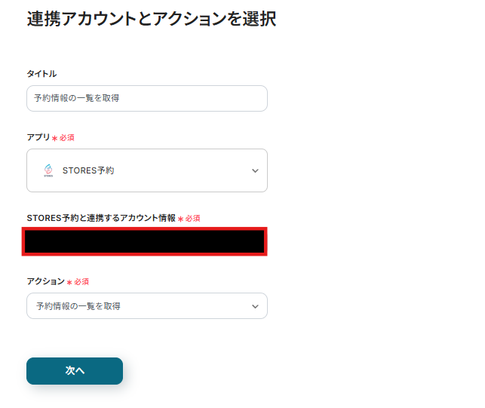Click the アクション field label

tap(45, 281)
